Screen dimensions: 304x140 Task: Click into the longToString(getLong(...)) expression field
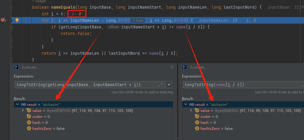[x=86, y=85]
